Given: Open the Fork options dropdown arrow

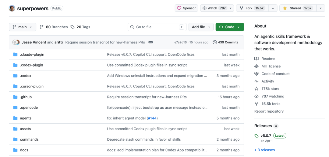Looking at the screenshot, I should click(273, 8).
